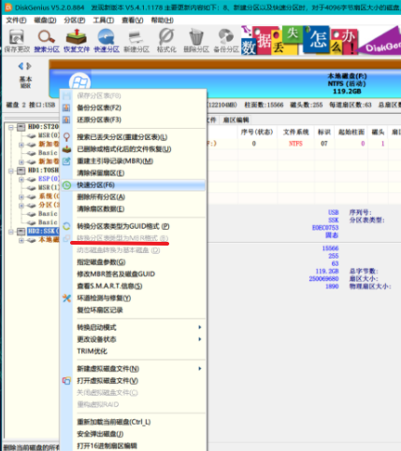
Task: Go to next disk with right arrow
Action: 29,66
